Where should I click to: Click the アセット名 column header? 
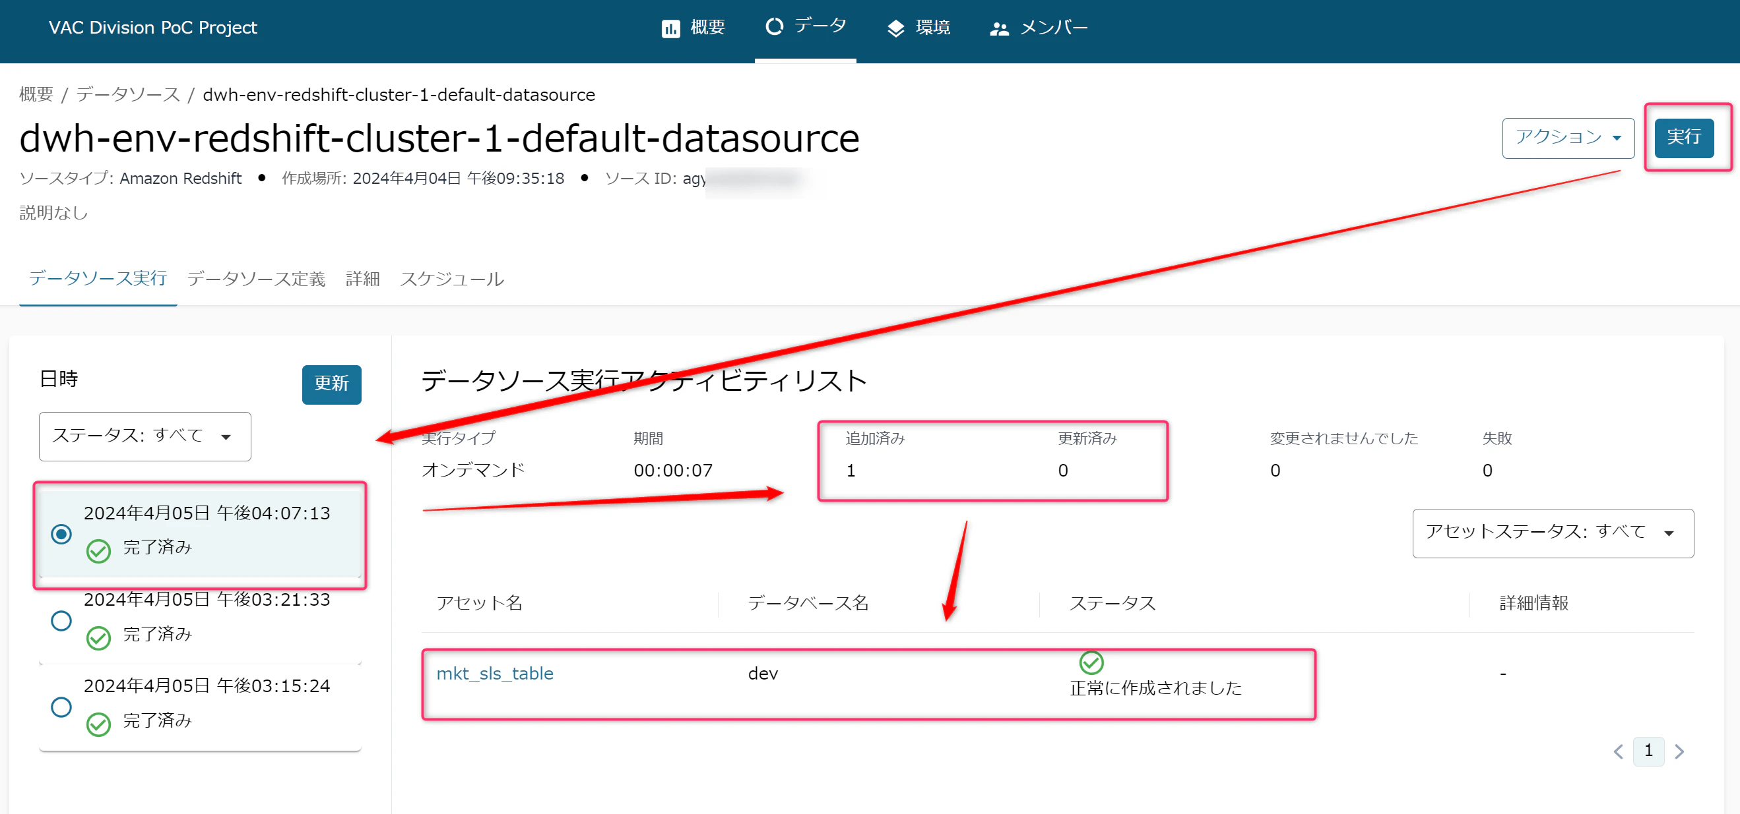pos(480,602)
